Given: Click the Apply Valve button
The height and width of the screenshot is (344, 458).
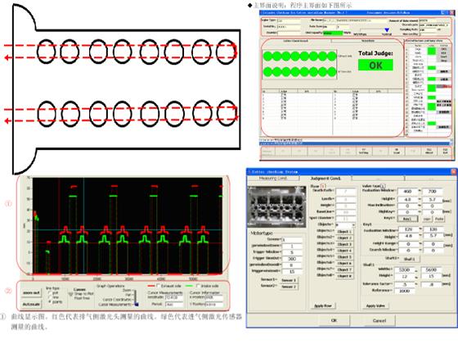Looking at the screenshot, I should [375, 306].
